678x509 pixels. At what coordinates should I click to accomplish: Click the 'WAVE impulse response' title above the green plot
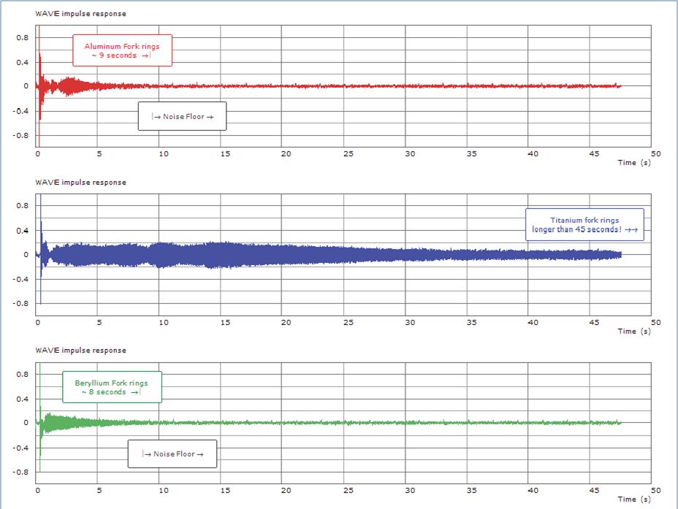click(x=81, y=351)
